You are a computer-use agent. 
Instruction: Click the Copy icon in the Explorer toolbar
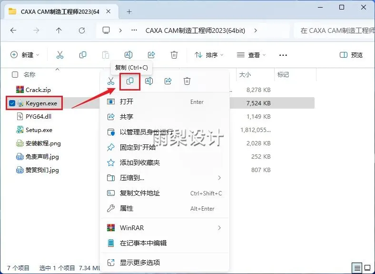click(82, 55)
